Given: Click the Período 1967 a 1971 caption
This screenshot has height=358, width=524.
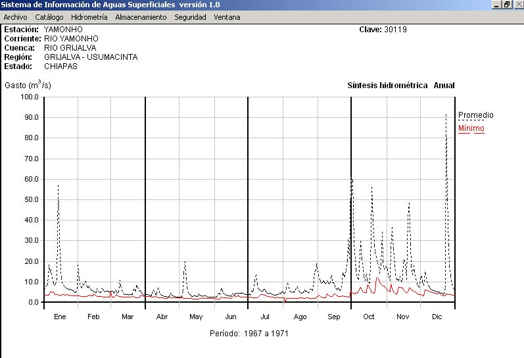Looking at the screenshot, I should coord(249,334).
